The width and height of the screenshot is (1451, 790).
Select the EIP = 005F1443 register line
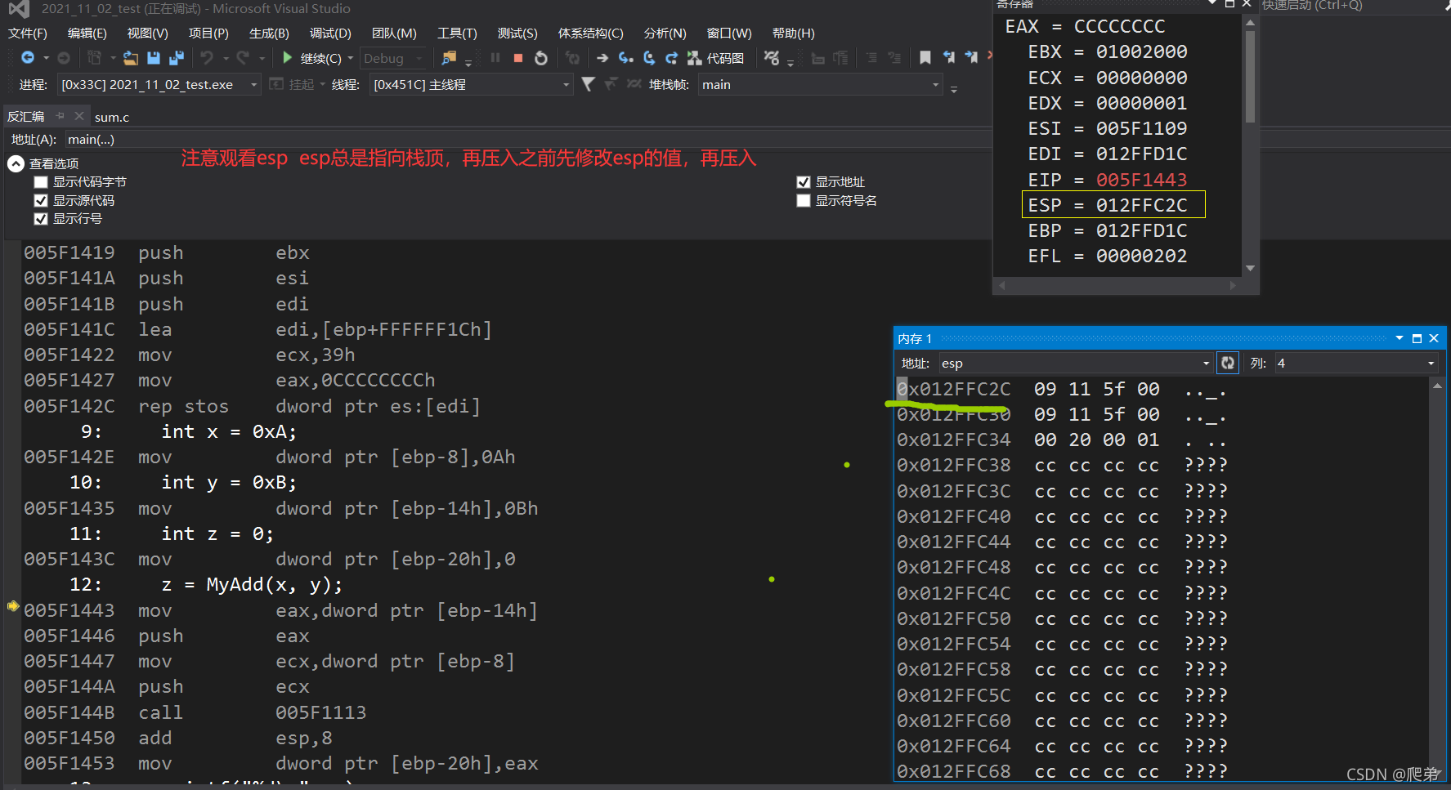(x=1107, y=180)
